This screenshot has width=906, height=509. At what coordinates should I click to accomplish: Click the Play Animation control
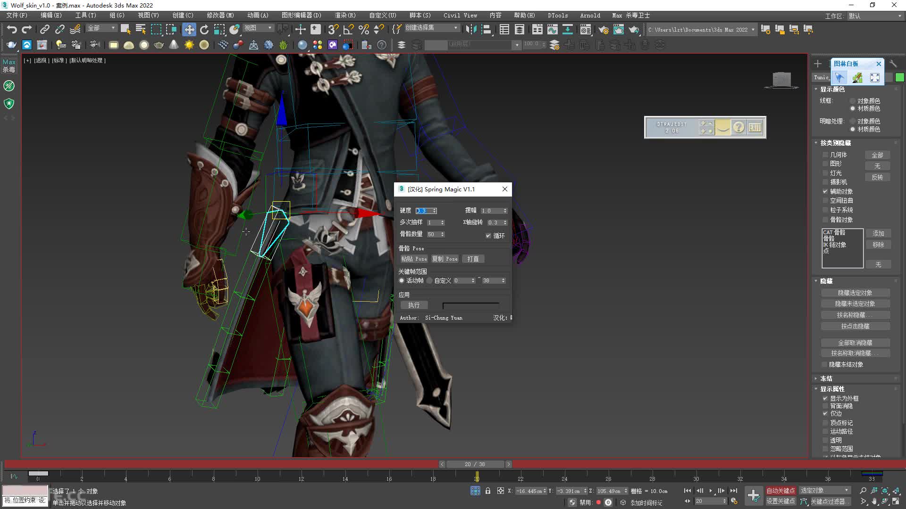click(711, 491)
